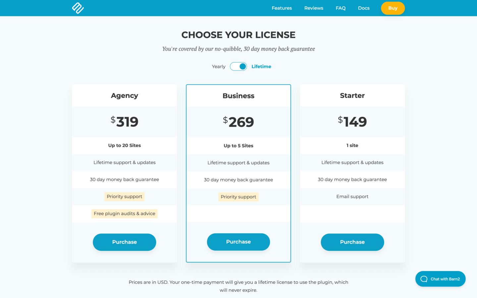Click Email support row in Starter plan

(352, 197)
